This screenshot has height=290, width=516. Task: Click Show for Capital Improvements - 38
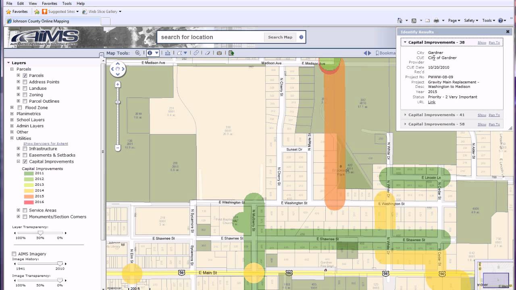[482, 43]
